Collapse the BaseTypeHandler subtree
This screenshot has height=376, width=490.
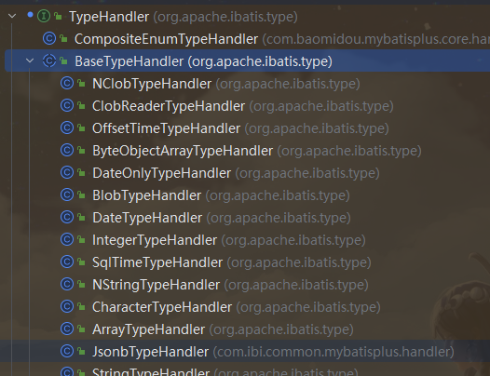30,60
